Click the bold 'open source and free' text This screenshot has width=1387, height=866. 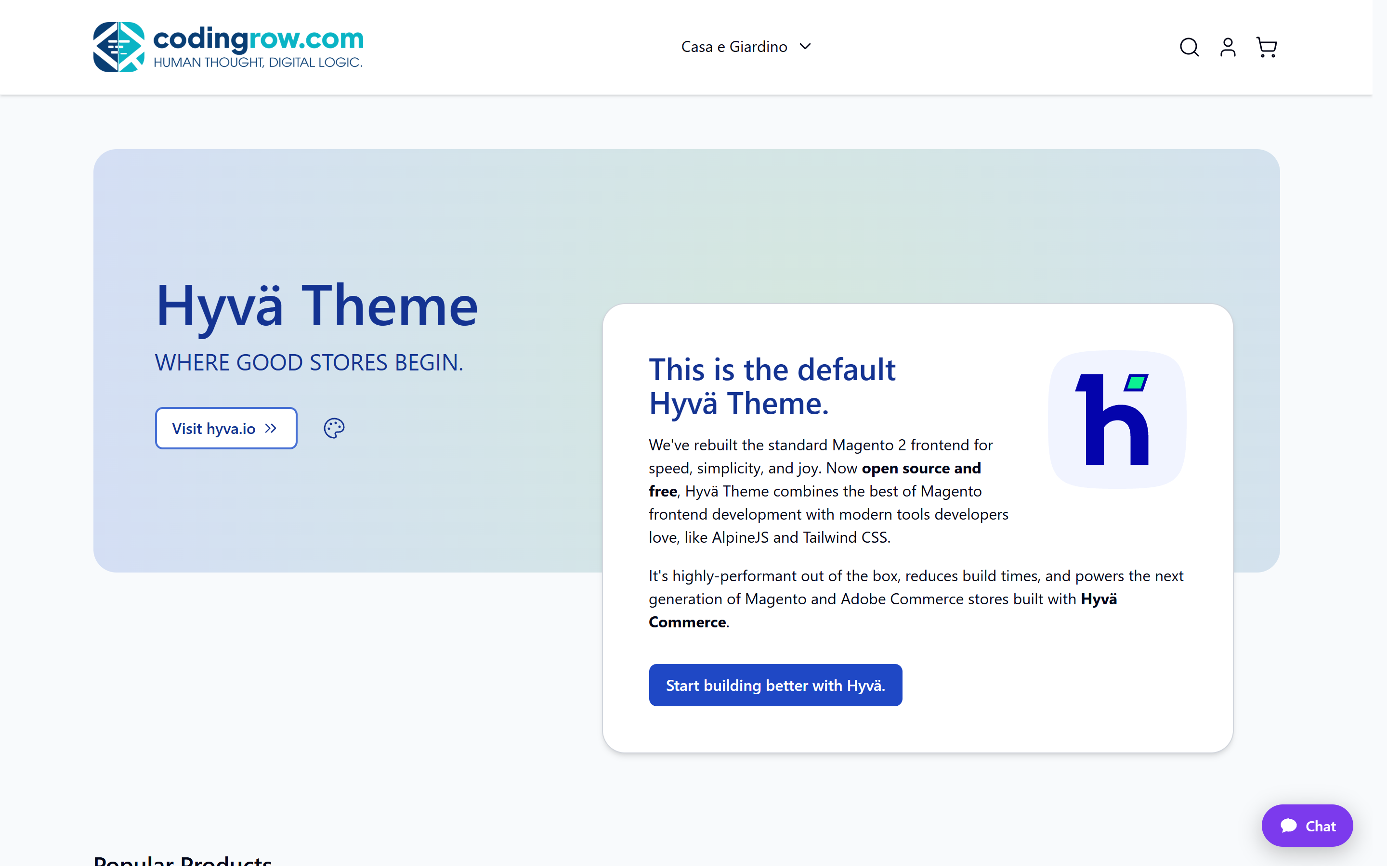(815, 480)
